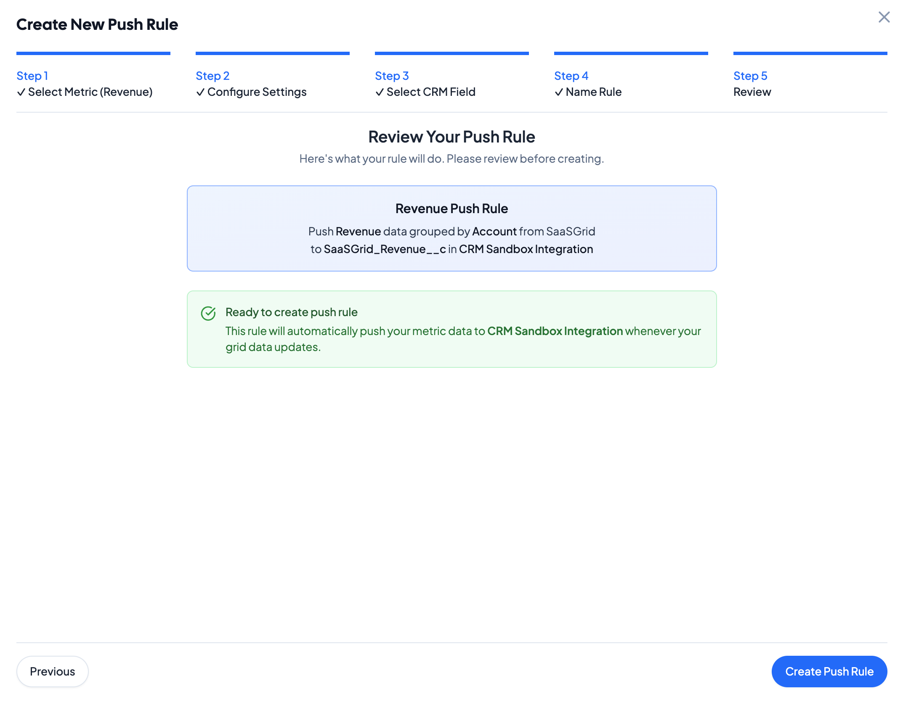Click the Step 1 progress bar
Image resolution: width=903 pixels, height=702 pixels.
pos(93,53)
